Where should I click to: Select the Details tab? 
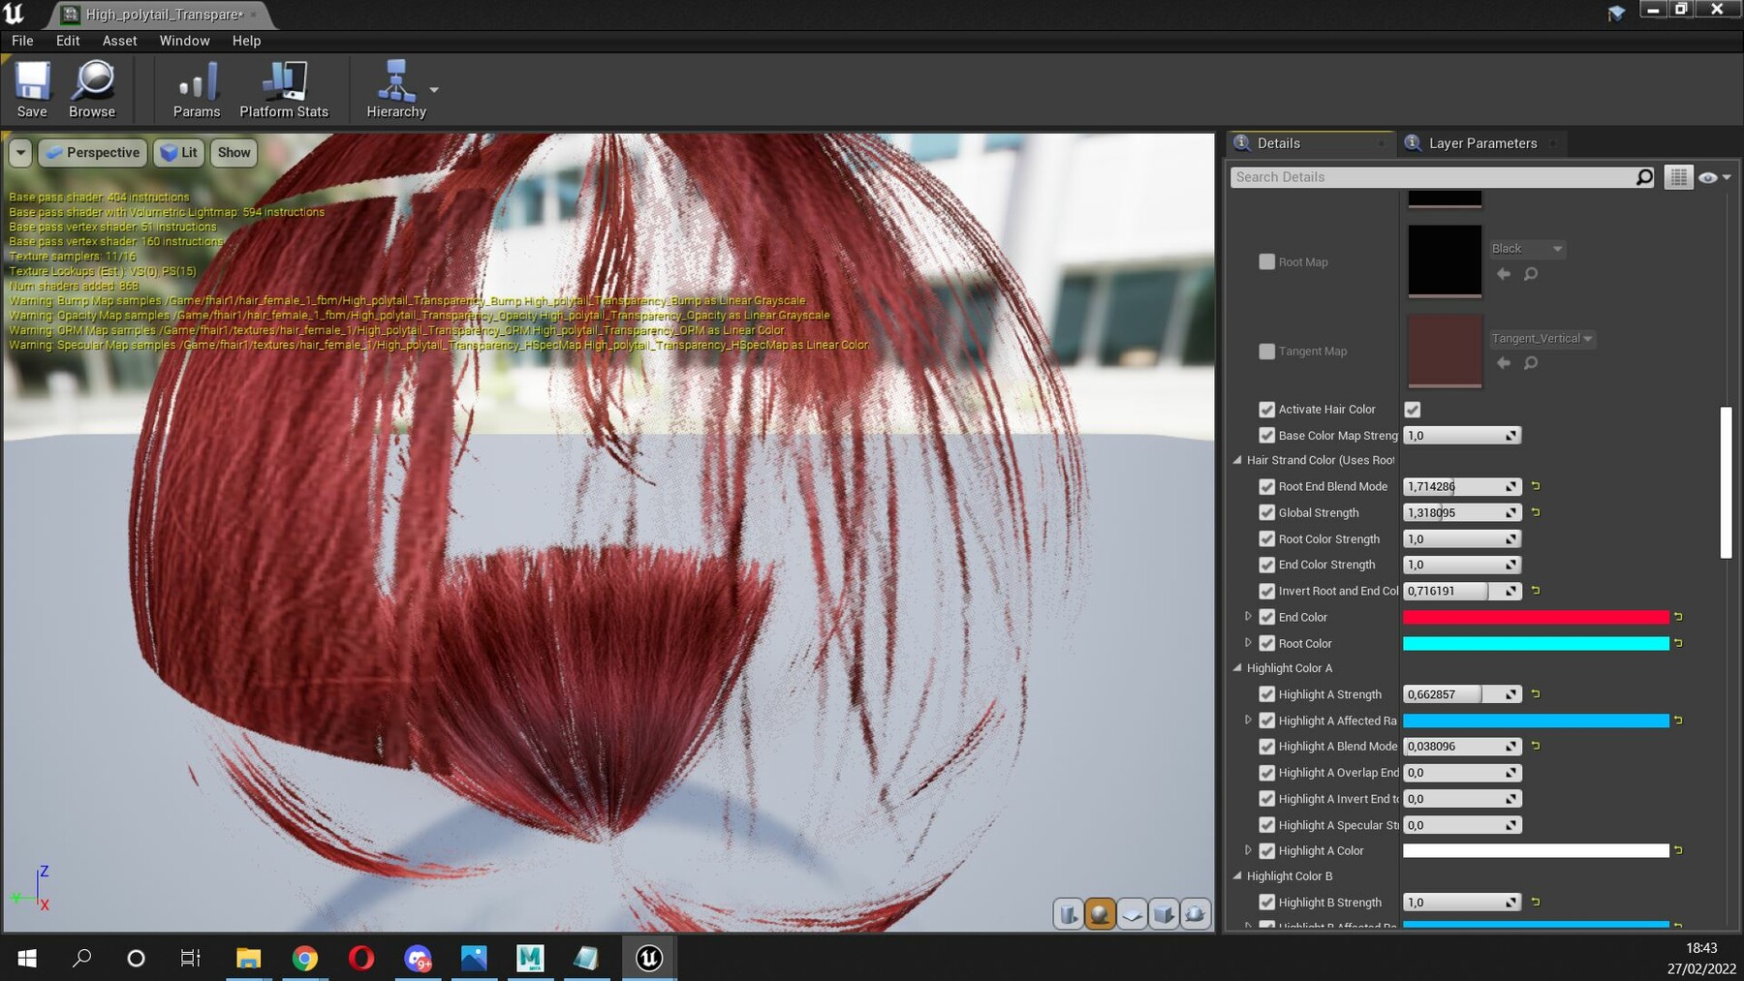point(1311,143)
